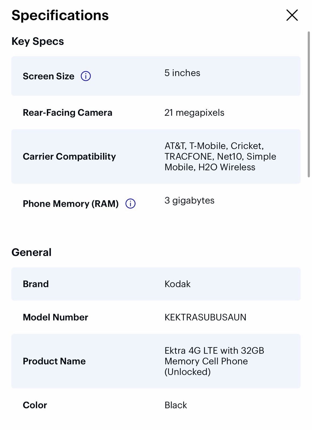
Task: Select the Screen Size label
Action: (48, 76)
